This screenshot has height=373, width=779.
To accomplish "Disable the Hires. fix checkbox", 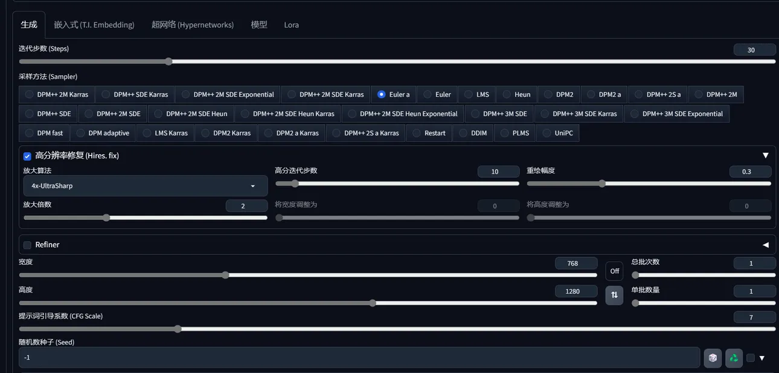I will (x=27, y=156).
